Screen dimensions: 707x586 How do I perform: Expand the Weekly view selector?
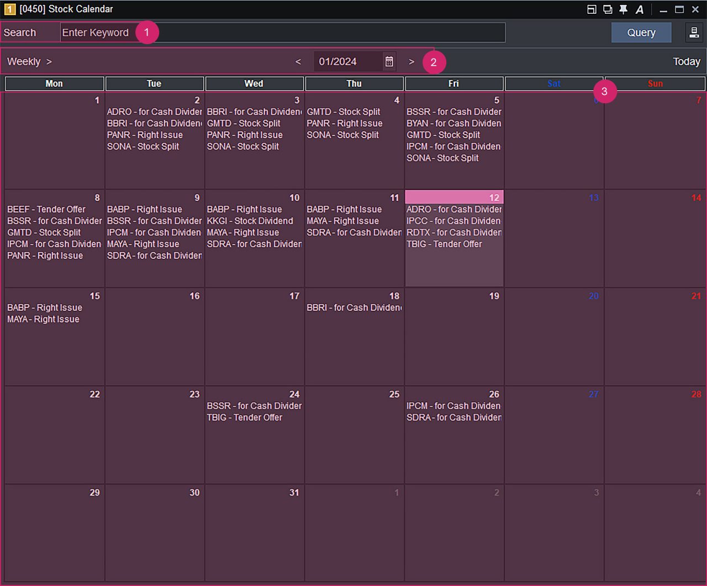click(x=29, y=61)
